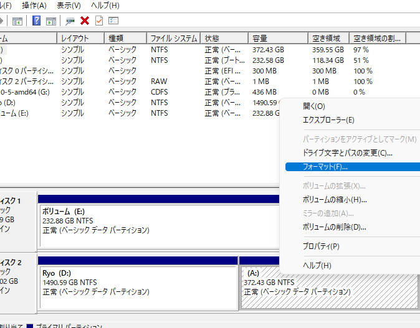Image resolution: width=420 pixels, height=328 pixels.
Task: Sort by the ファイル システム column header
Action: point(173,39)
